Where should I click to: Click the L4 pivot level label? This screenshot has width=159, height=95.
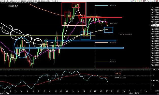113,61
